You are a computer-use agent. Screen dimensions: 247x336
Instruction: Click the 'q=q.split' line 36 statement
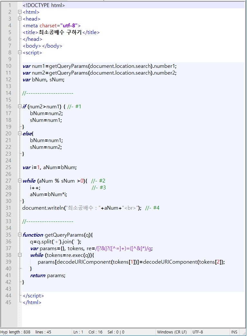pyautogui.click(x=56, y=242)
